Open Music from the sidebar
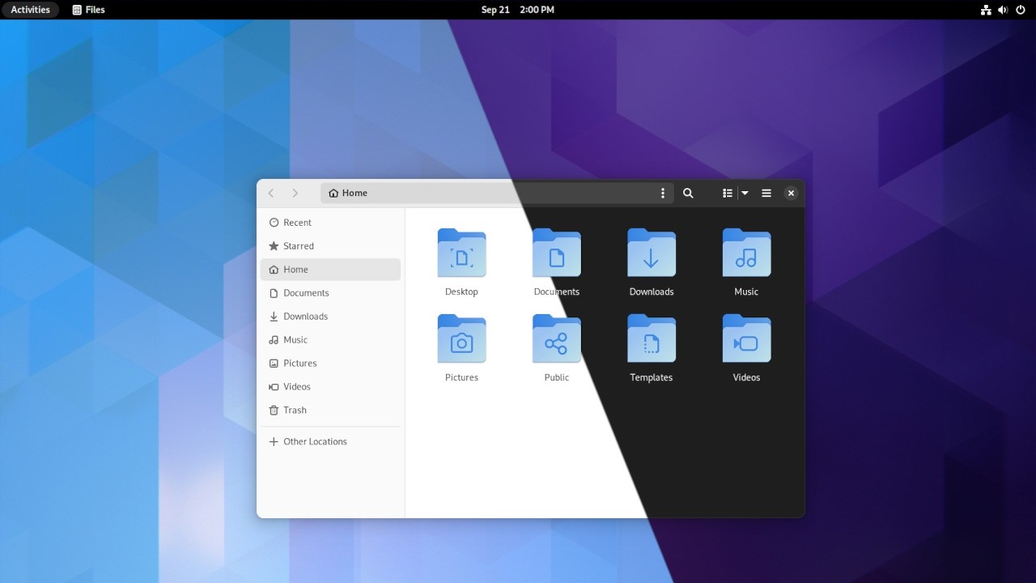The height and width of the screenshot is (583, 1036). [x=330, y=340]
